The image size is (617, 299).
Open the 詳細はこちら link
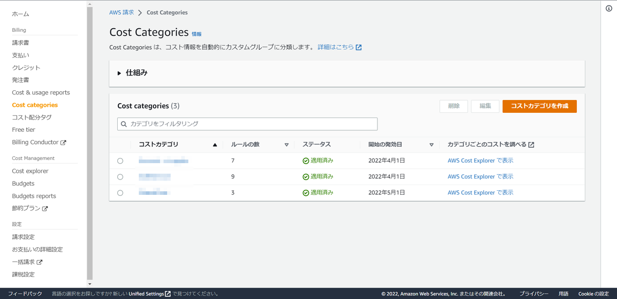pyautogui.click(x=336, y=47)
